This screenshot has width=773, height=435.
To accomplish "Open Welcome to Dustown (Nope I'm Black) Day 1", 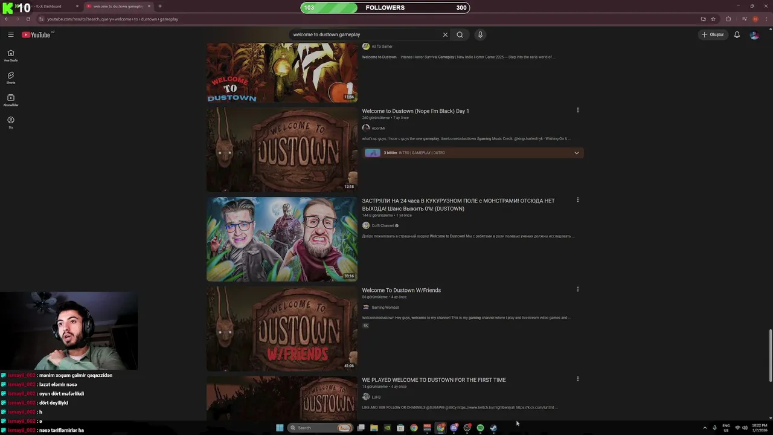I will tap(415, 111).
